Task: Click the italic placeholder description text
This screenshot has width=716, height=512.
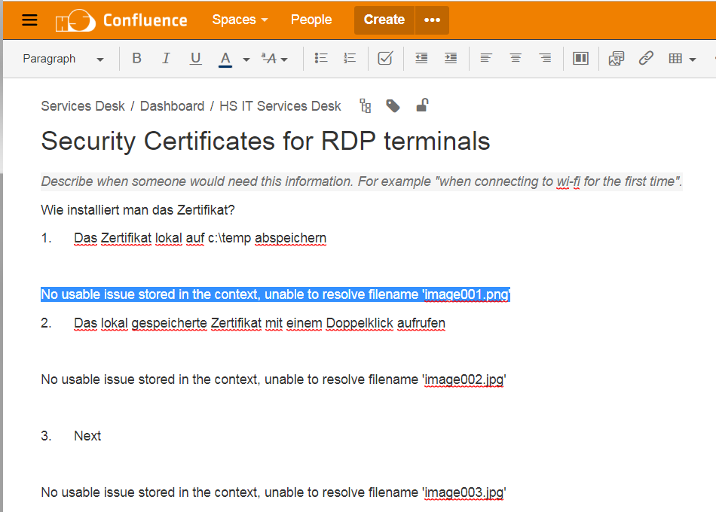Action: 362,181
